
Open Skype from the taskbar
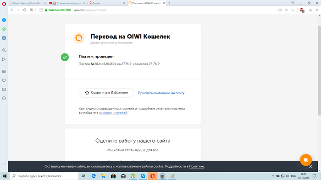[143, 176]
